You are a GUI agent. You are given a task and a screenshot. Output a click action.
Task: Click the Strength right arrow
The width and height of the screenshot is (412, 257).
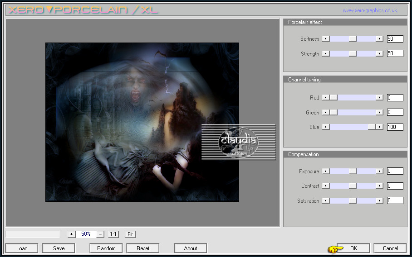point(379,54)
